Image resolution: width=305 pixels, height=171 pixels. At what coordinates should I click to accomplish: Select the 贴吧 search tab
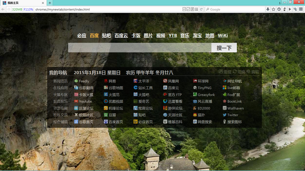point(106,36)
